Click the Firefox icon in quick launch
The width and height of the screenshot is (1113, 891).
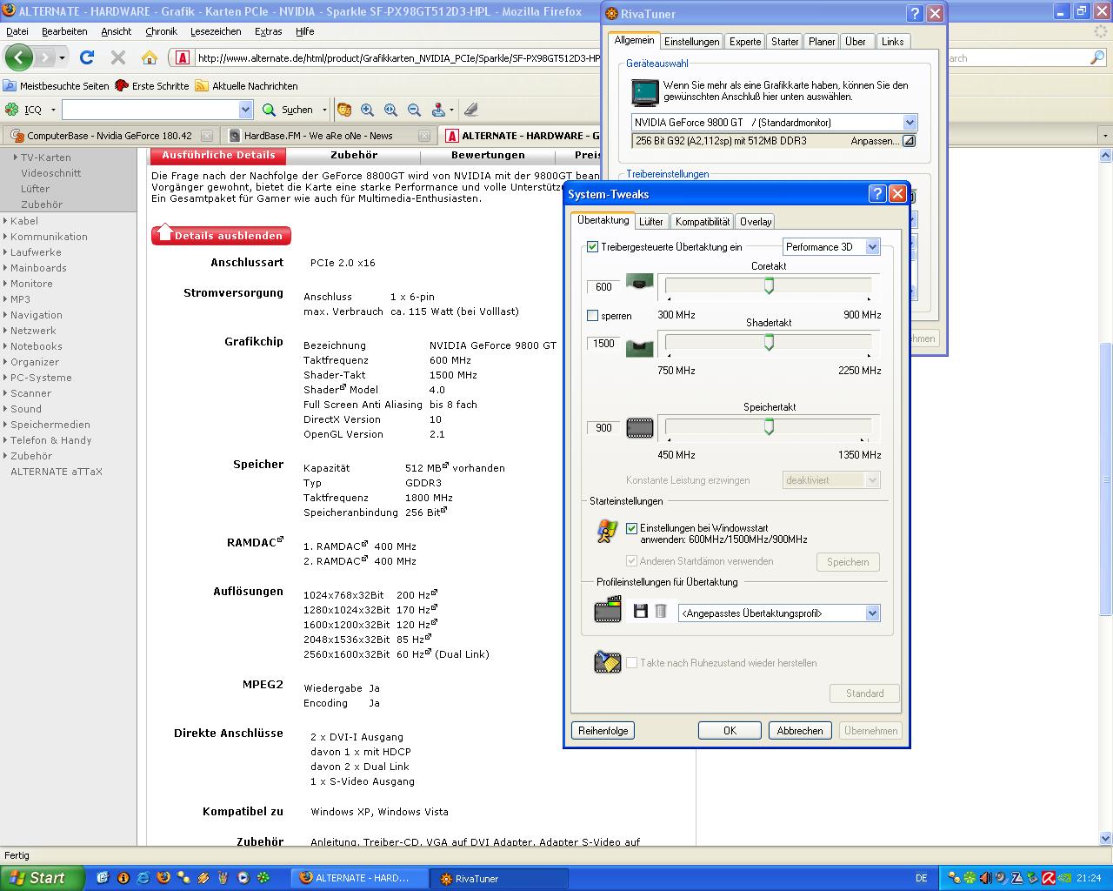coord(163,878)
